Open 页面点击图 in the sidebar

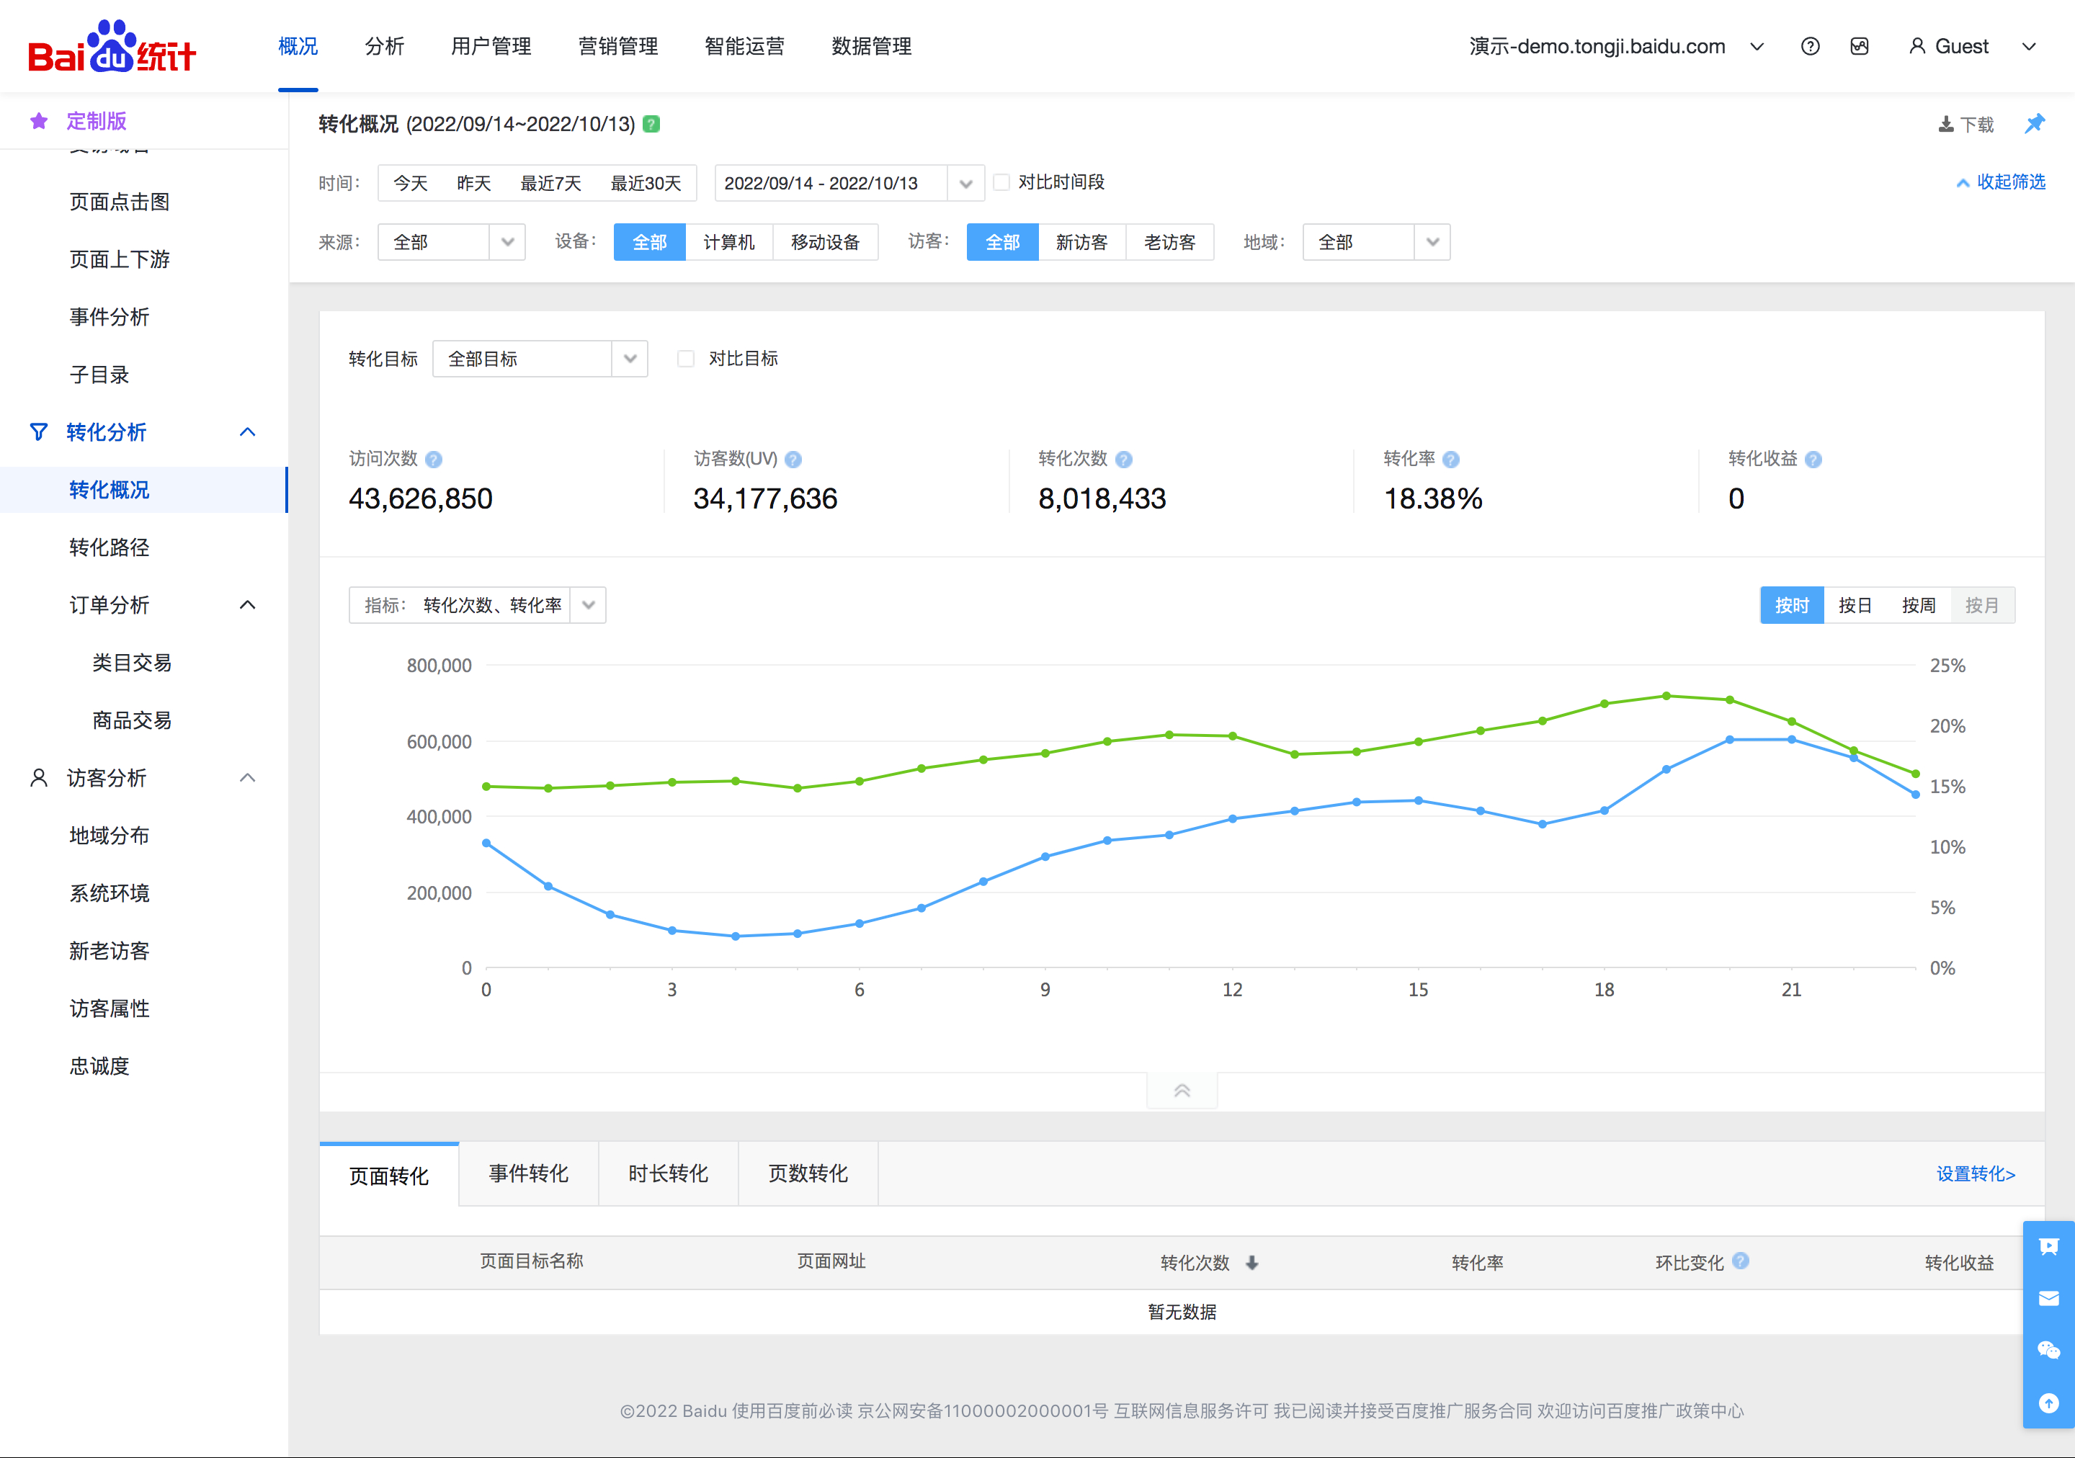pos(120,202)
